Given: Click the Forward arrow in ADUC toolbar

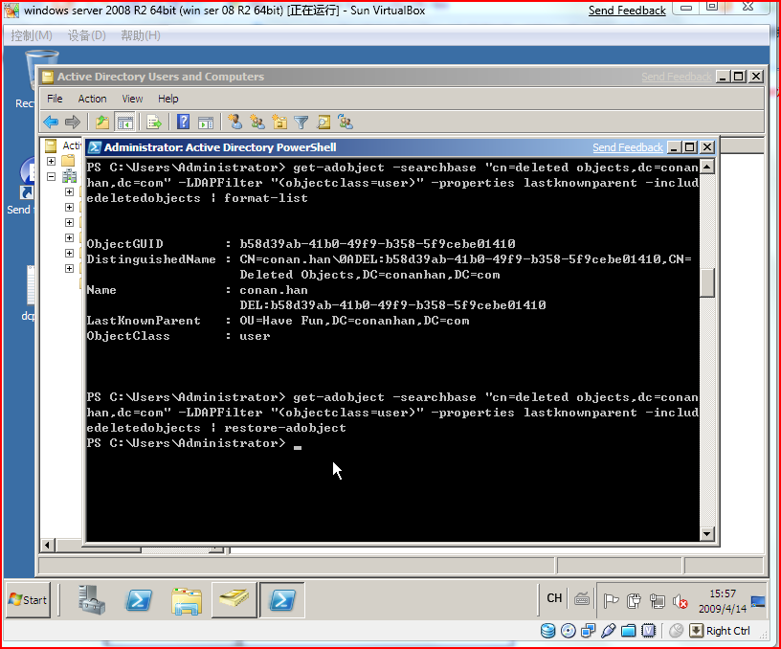Looking at the screenshot, I should tap(73, 122).
